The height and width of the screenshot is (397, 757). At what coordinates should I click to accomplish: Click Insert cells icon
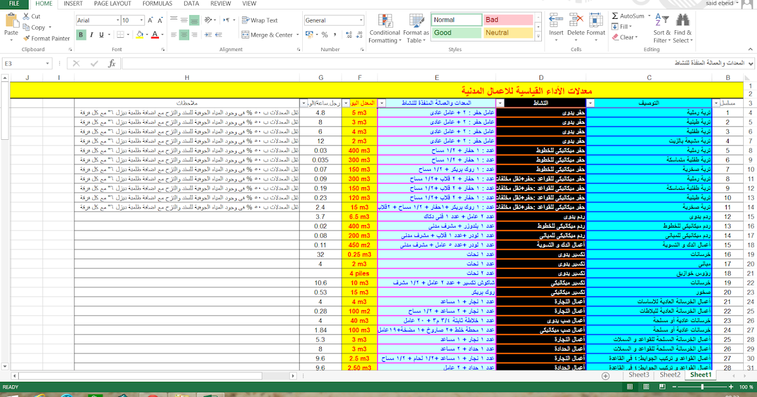pyautogui.click(x=556, y=21)
